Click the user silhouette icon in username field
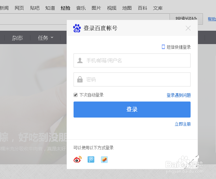Image resolution: width=216 pixels, height=179 pixels. (x=80, y=60)
